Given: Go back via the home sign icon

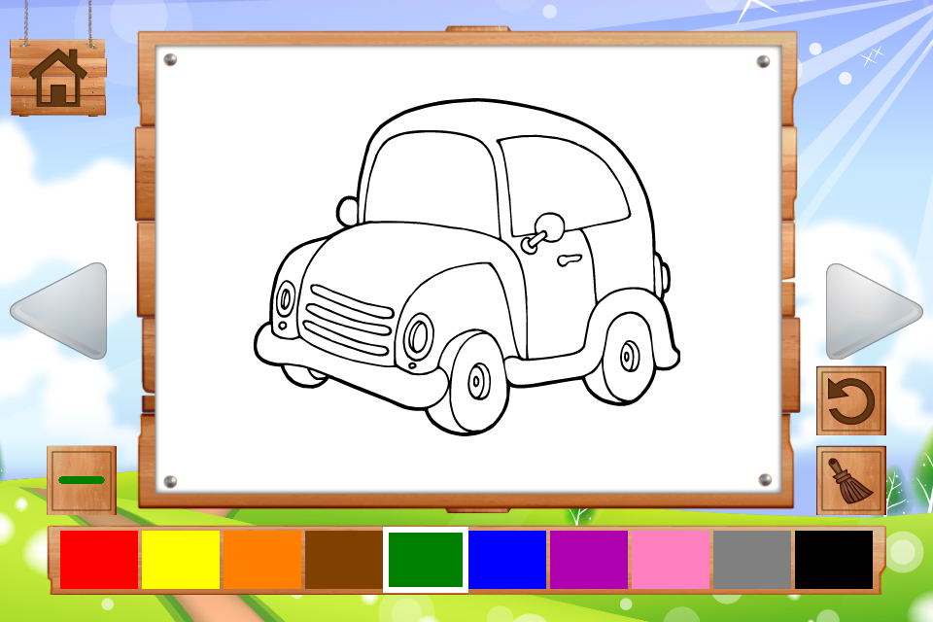Looking at the screenshot, I should tap(57, 78).
